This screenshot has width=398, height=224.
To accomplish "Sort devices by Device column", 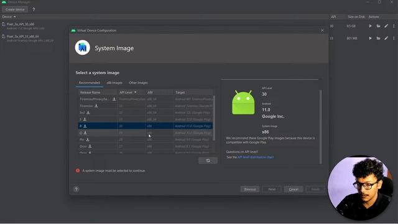I will (9, 17).
